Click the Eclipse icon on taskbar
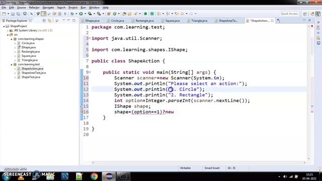 coord(109,176)
